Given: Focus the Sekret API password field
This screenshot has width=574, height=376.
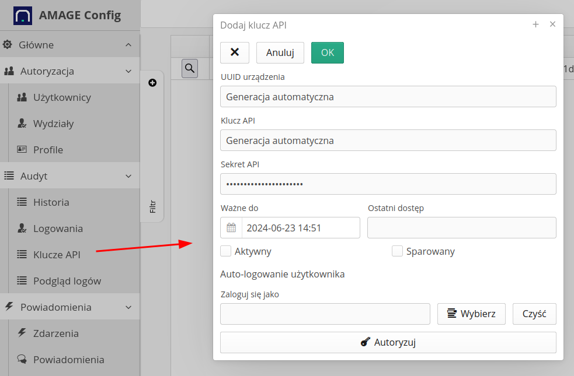Looking at the screenshot, I should click(388, 184).
